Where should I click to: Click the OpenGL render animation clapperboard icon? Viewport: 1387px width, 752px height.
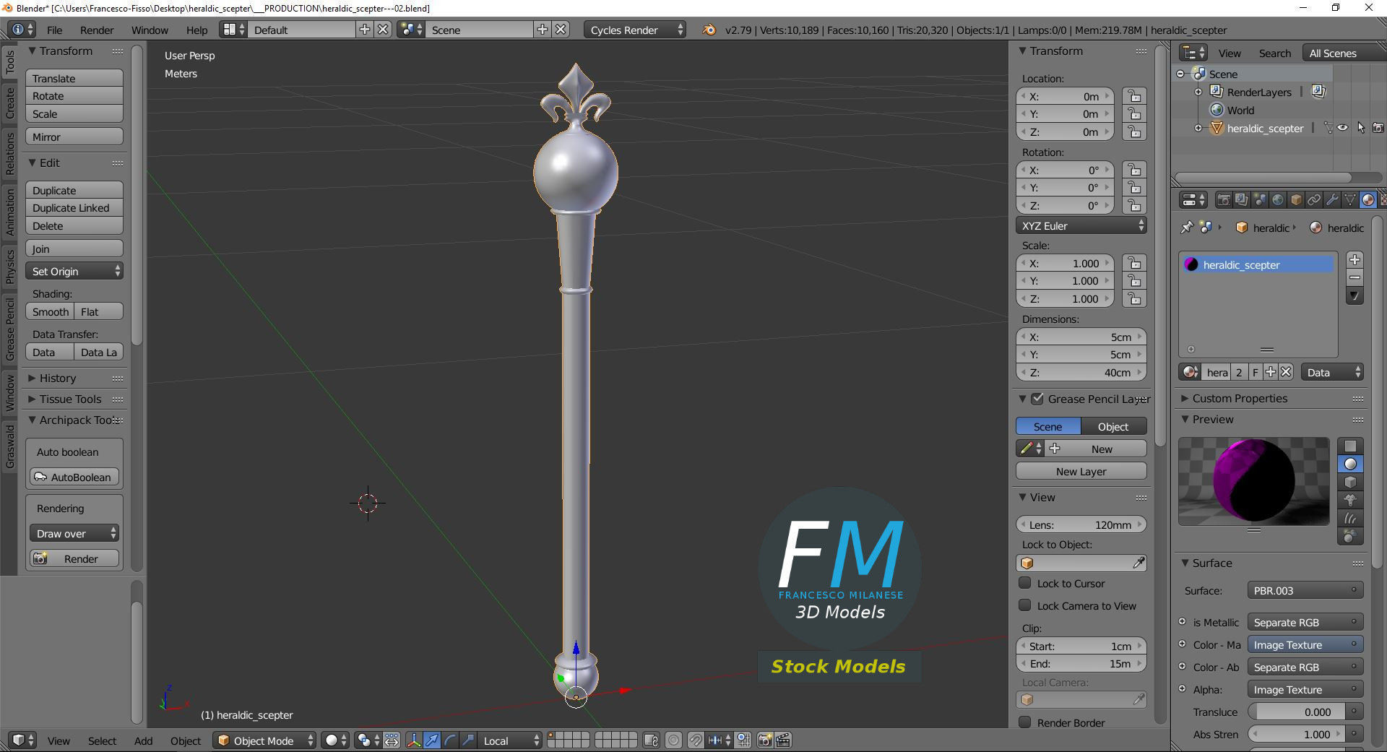(x=783, y=740)
